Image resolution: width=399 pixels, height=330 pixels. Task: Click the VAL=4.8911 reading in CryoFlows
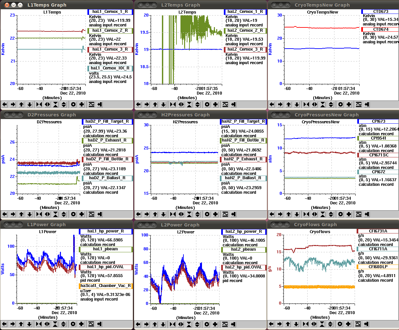click(x=384, y=276)
